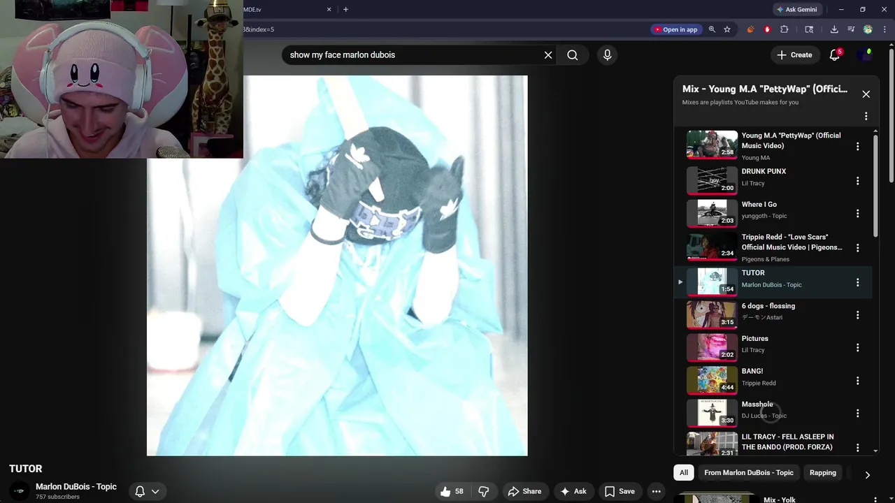Select Masshole title in playlist
The height and width of the screenshot is (503, 895).
click(x=757, y=404)
